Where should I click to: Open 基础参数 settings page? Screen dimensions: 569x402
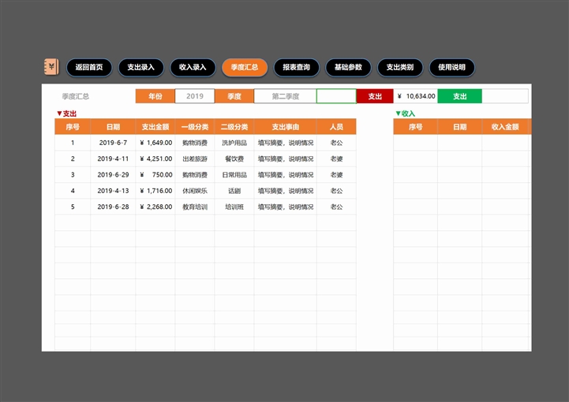click(348, 68)
